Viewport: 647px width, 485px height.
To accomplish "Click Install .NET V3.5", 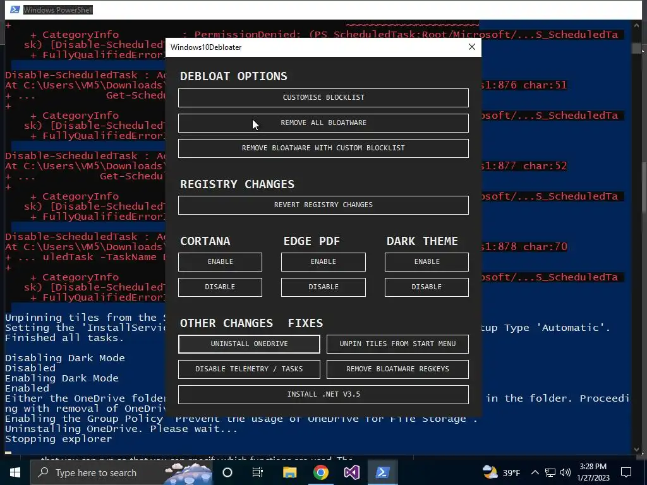I will (323, 394).
